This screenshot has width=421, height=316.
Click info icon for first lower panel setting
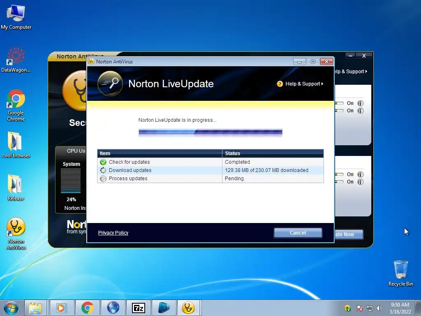coord(360,174)
